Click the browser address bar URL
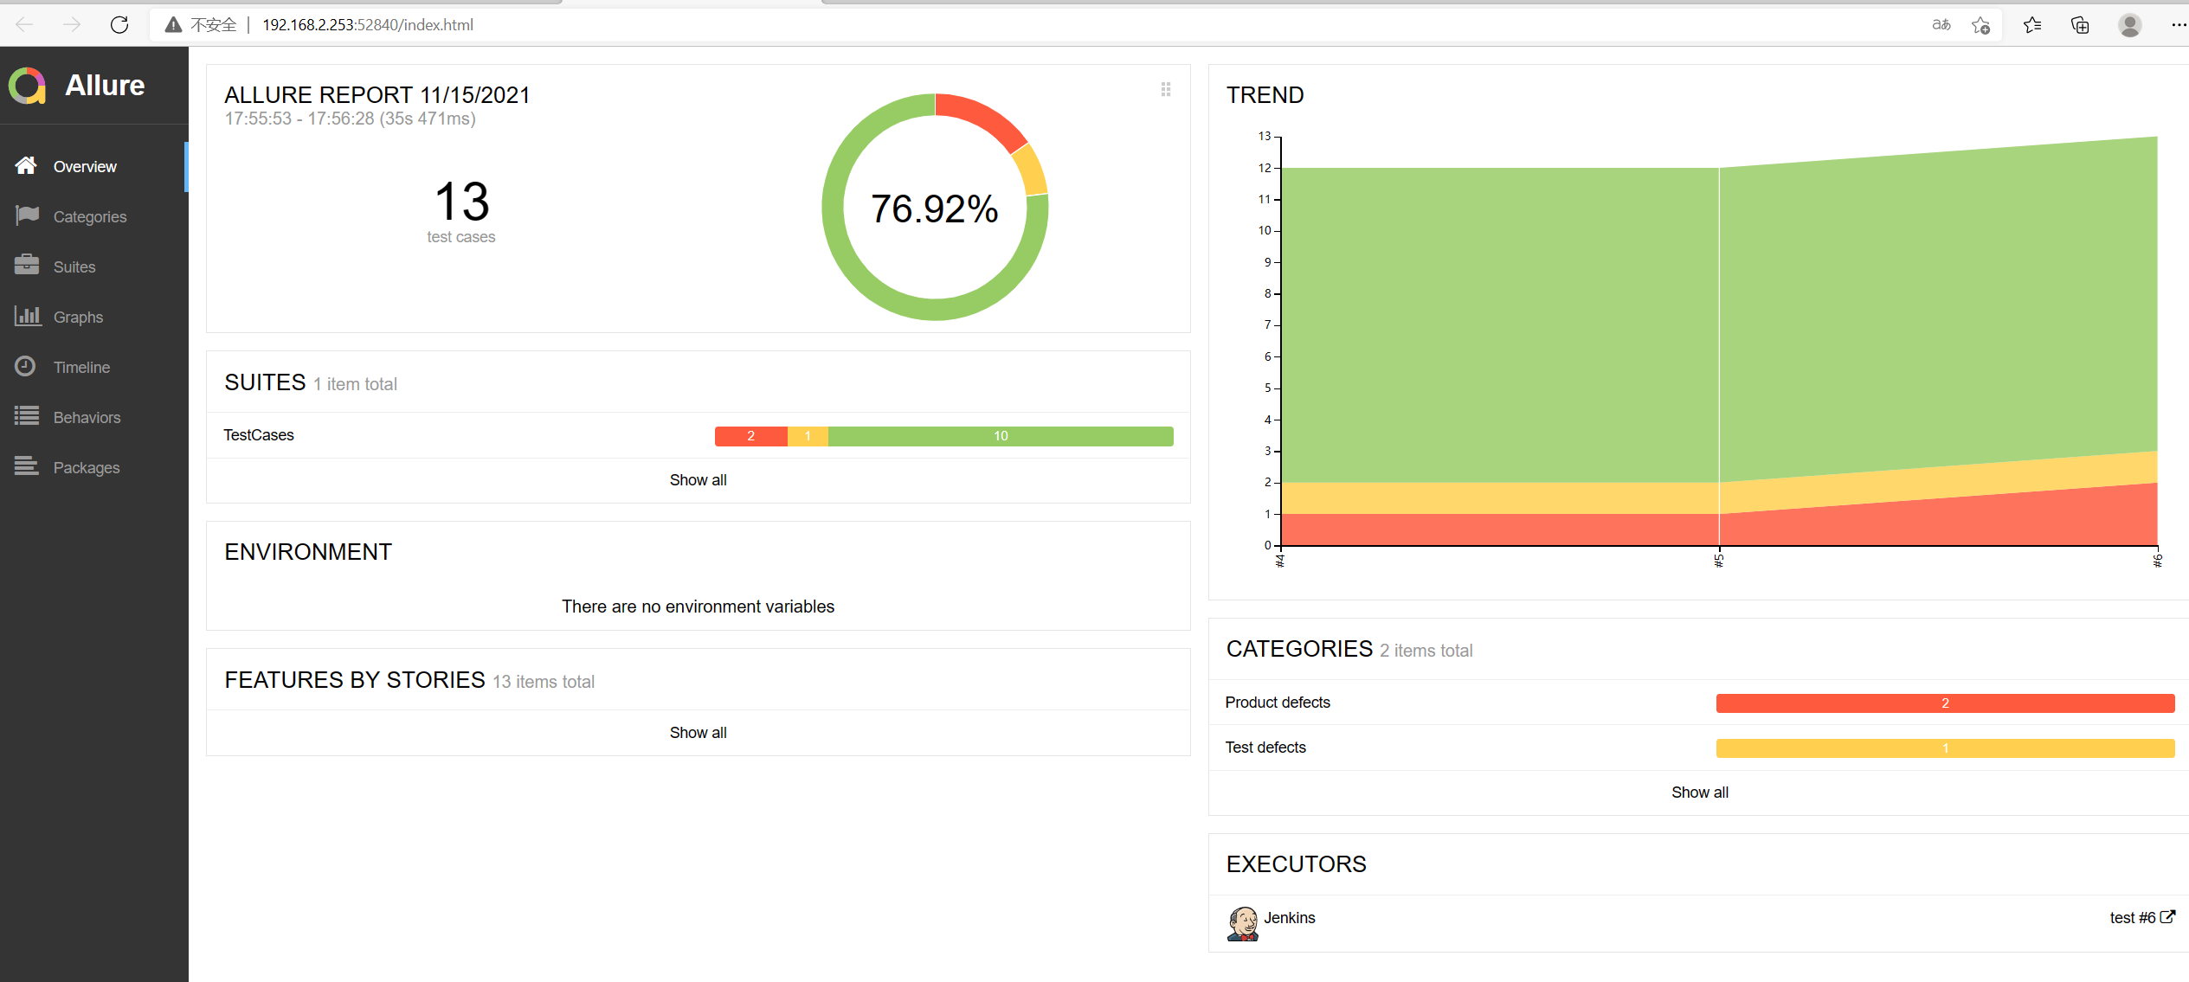The image size is (2189, 982). coord(368,25)
